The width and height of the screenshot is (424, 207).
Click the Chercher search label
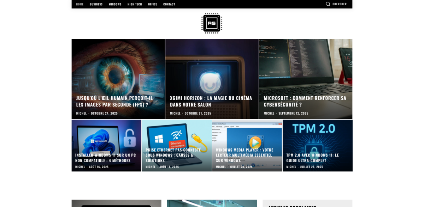339,4
